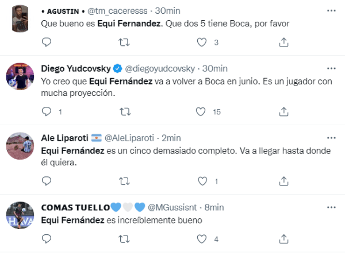This screenshot has height=255, width=345.
Task: Like AGUSTIN's tweet with 3 likes
Action: click(201, 42)
